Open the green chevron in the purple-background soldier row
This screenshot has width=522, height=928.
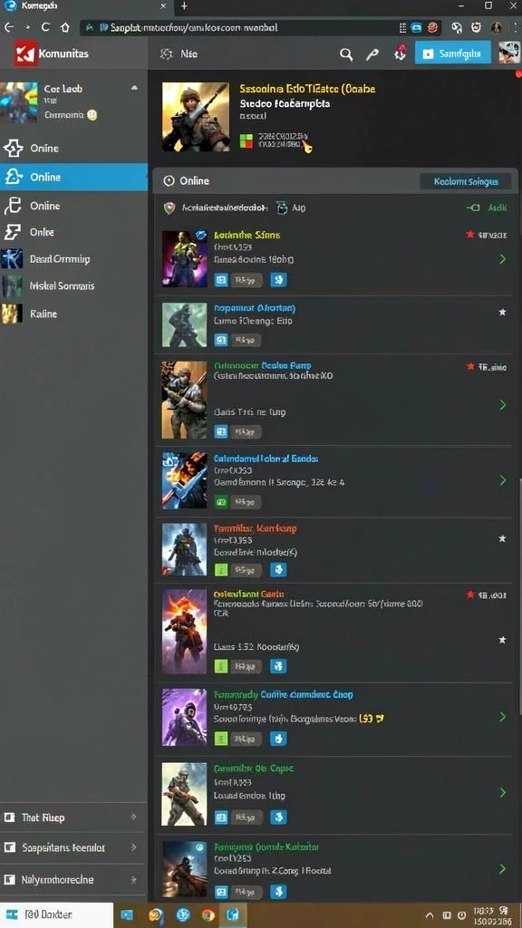[x=502, y=259]
